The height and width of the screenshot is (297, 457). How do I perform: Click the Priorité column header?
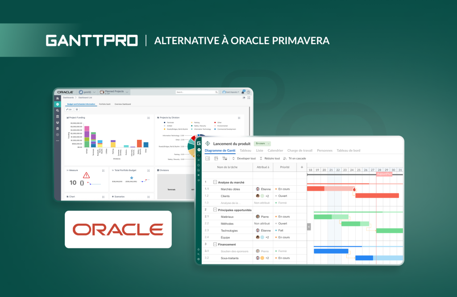pos(285,167)
